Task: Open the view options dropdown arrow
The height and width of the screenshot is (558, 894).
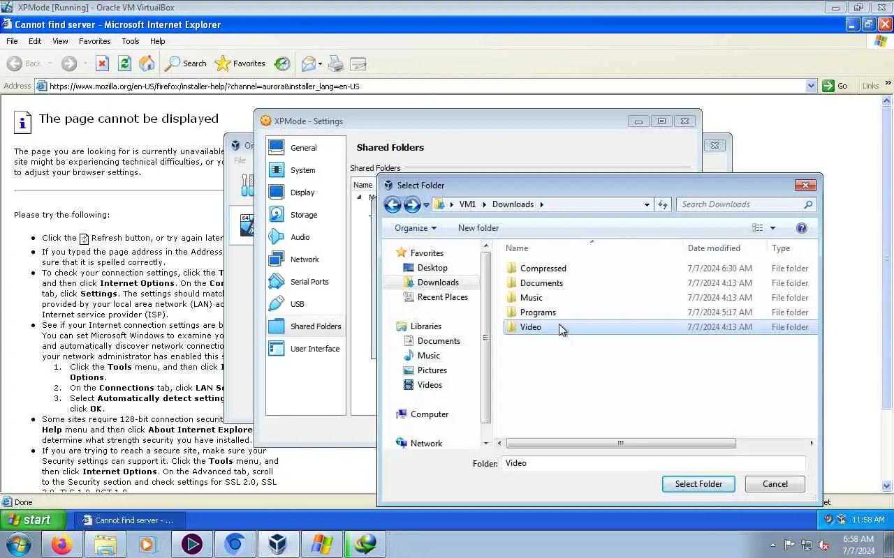Action: tap(772, 228)
